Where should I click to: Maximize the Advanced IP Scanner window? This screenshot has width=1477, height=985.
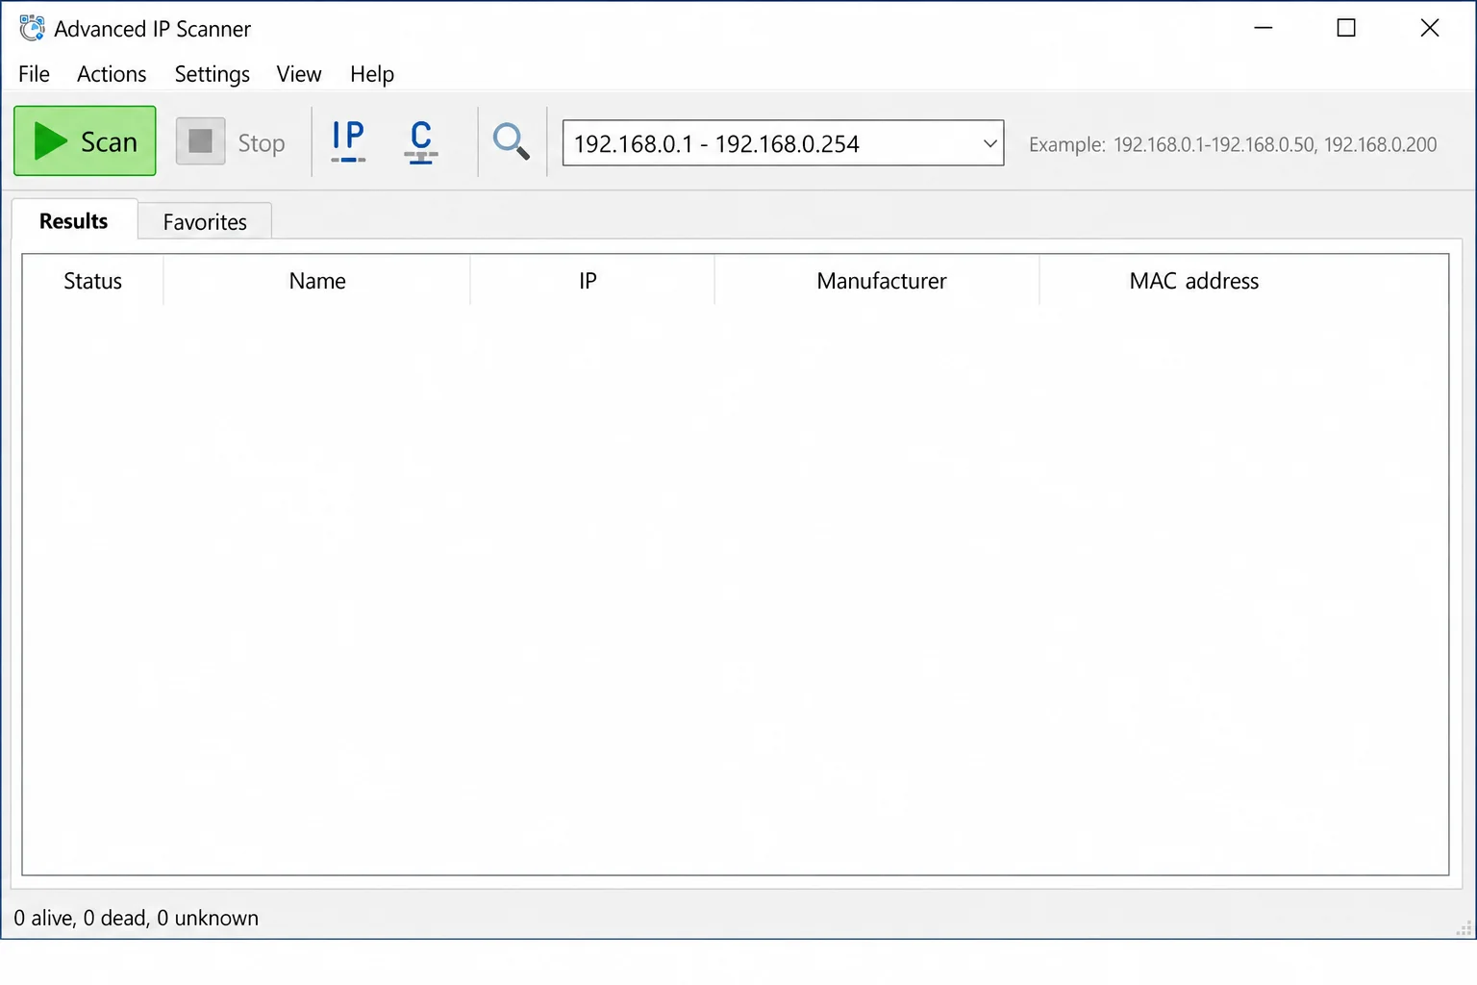pos(1346,28)
